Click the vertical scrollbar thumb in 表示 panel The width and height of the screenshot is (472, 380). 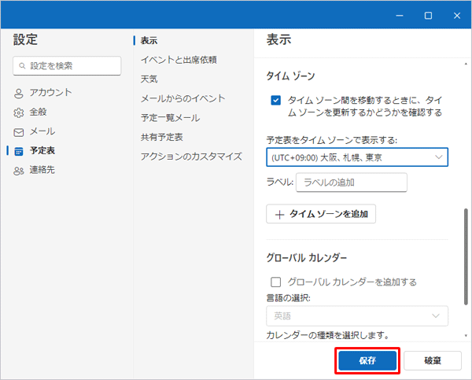466,256
